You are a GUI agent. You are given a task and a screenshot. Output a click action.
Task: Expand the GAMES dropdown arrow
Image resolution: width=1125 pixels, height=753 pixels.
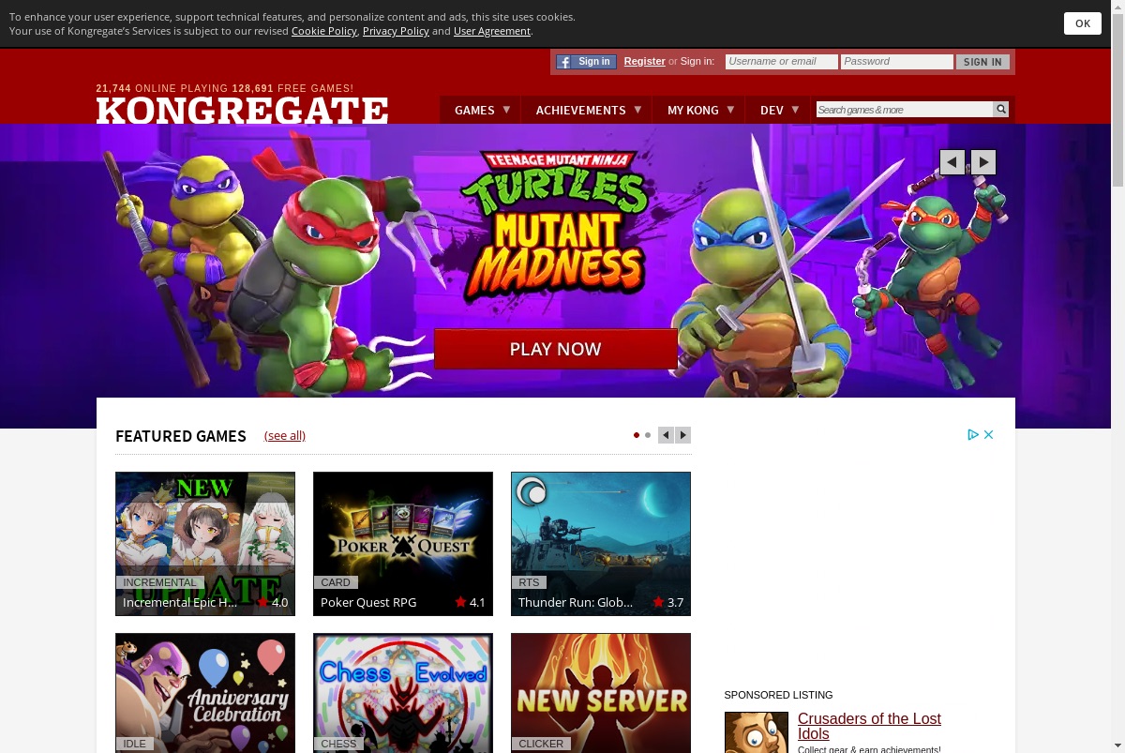click(x=506, y=110)
